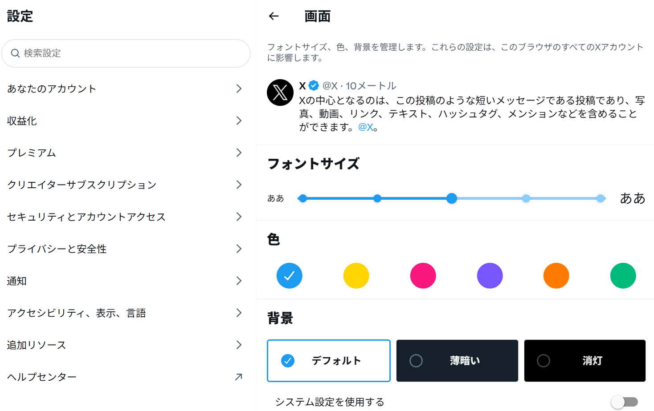Click the X logo profile avatar

point(280,93)
